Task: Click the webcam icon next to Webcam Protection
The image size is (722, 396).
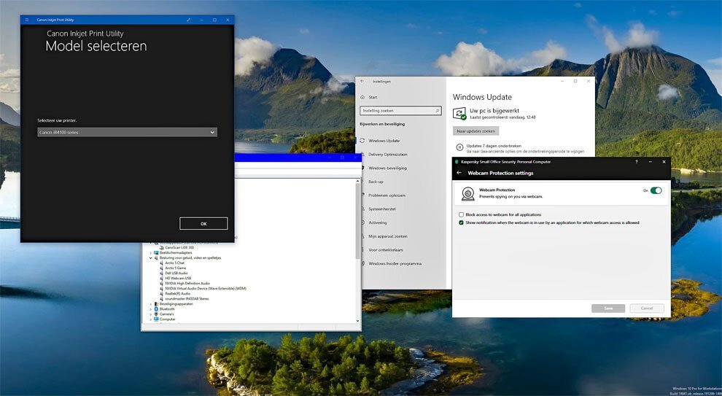Action: click(x=467, y=193)
